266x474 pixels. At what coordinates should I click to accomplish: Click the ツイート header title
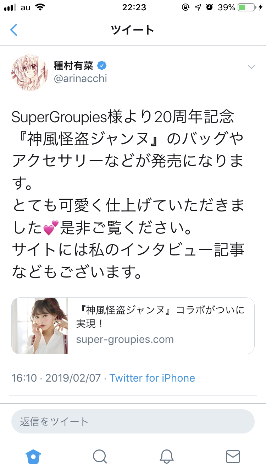pos(133,30)
